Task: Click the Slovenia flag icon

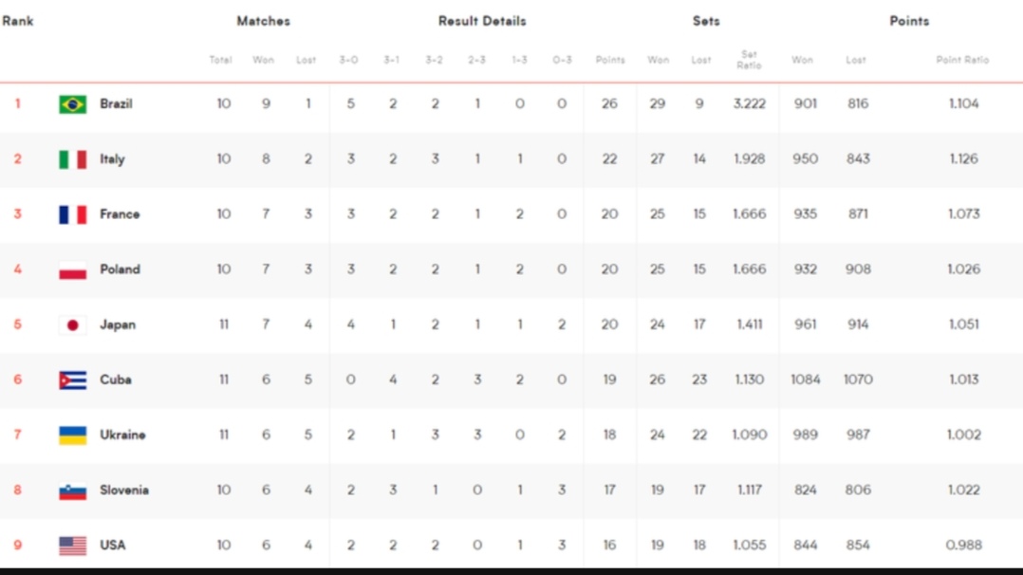Action: point(72,491)
